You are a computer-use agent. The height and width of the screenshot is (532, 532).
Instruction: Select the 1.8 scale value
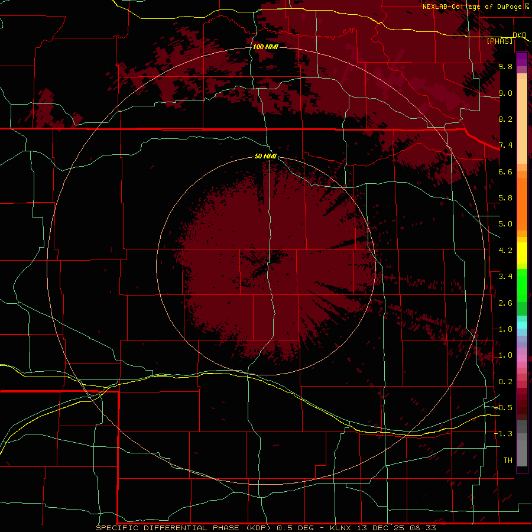(x=505, y=329)
